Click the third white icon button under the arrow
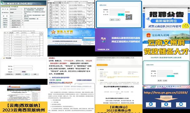The width and height of the screenshot is (190, 113). pos(181,104)
